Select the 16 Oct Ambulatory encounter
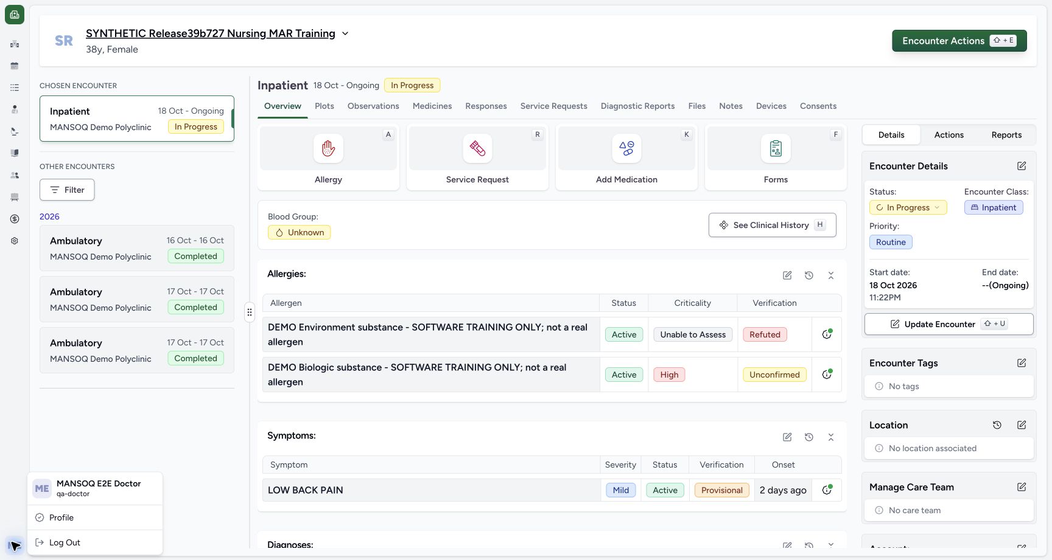Screen dimensions: 1052x560 tap(137, 248)
